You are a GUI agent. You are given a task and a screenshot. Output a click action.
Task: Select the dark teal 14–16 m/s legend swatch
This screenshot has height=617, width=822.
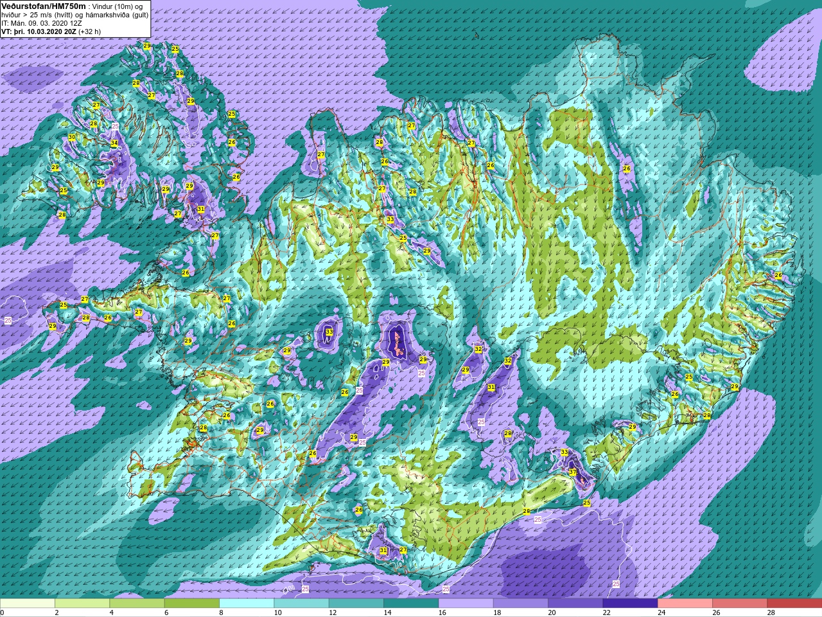coord(411,604)
